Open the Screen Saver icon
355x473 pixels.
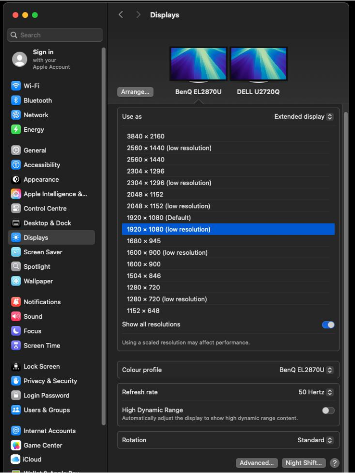16,252
